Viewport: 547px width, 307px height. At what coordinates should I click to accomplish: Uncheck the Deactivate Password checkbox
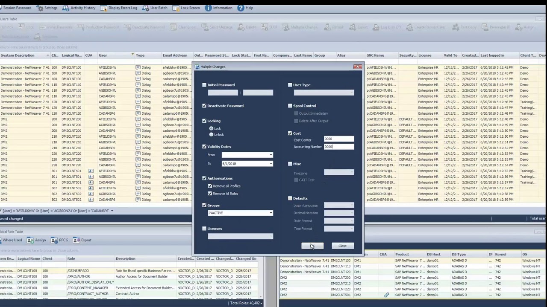point(204,106)
